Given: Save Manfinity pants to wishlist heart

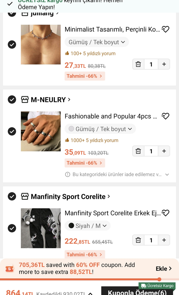Looking at the screenshot, I should pyautogui.click(x=165, y=213).
